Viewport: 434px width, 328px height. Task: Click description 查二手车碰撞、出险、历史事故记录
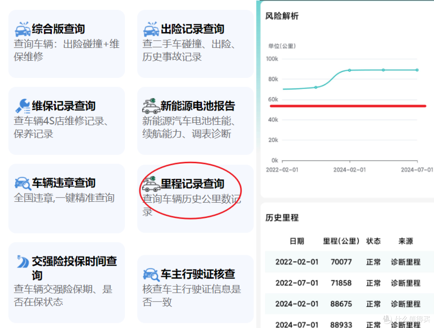(189, 50)
